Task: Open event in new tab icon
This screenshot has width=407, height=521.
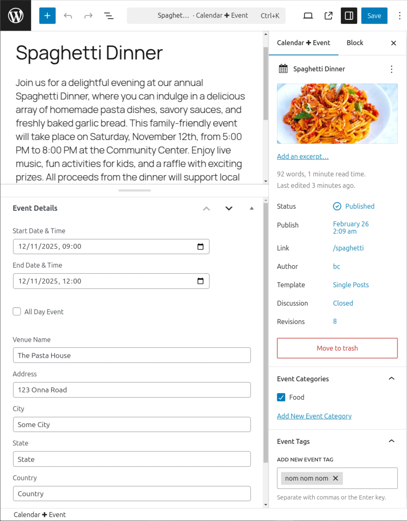Action: [328, 16]
